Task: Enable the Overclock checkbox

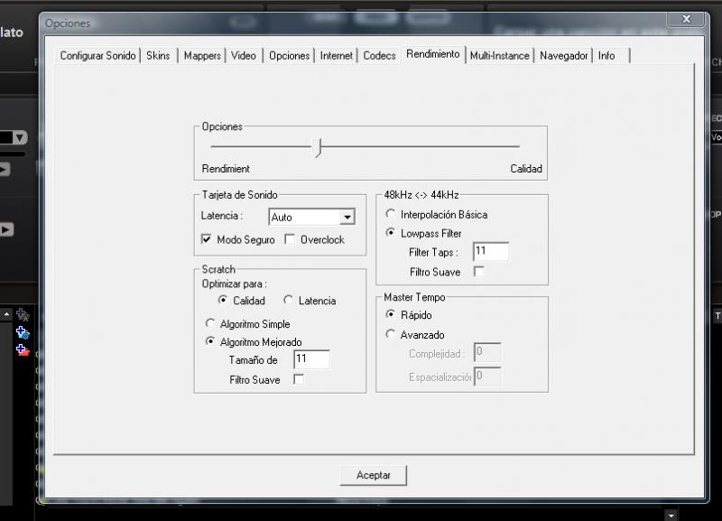Action: point(290,239)
